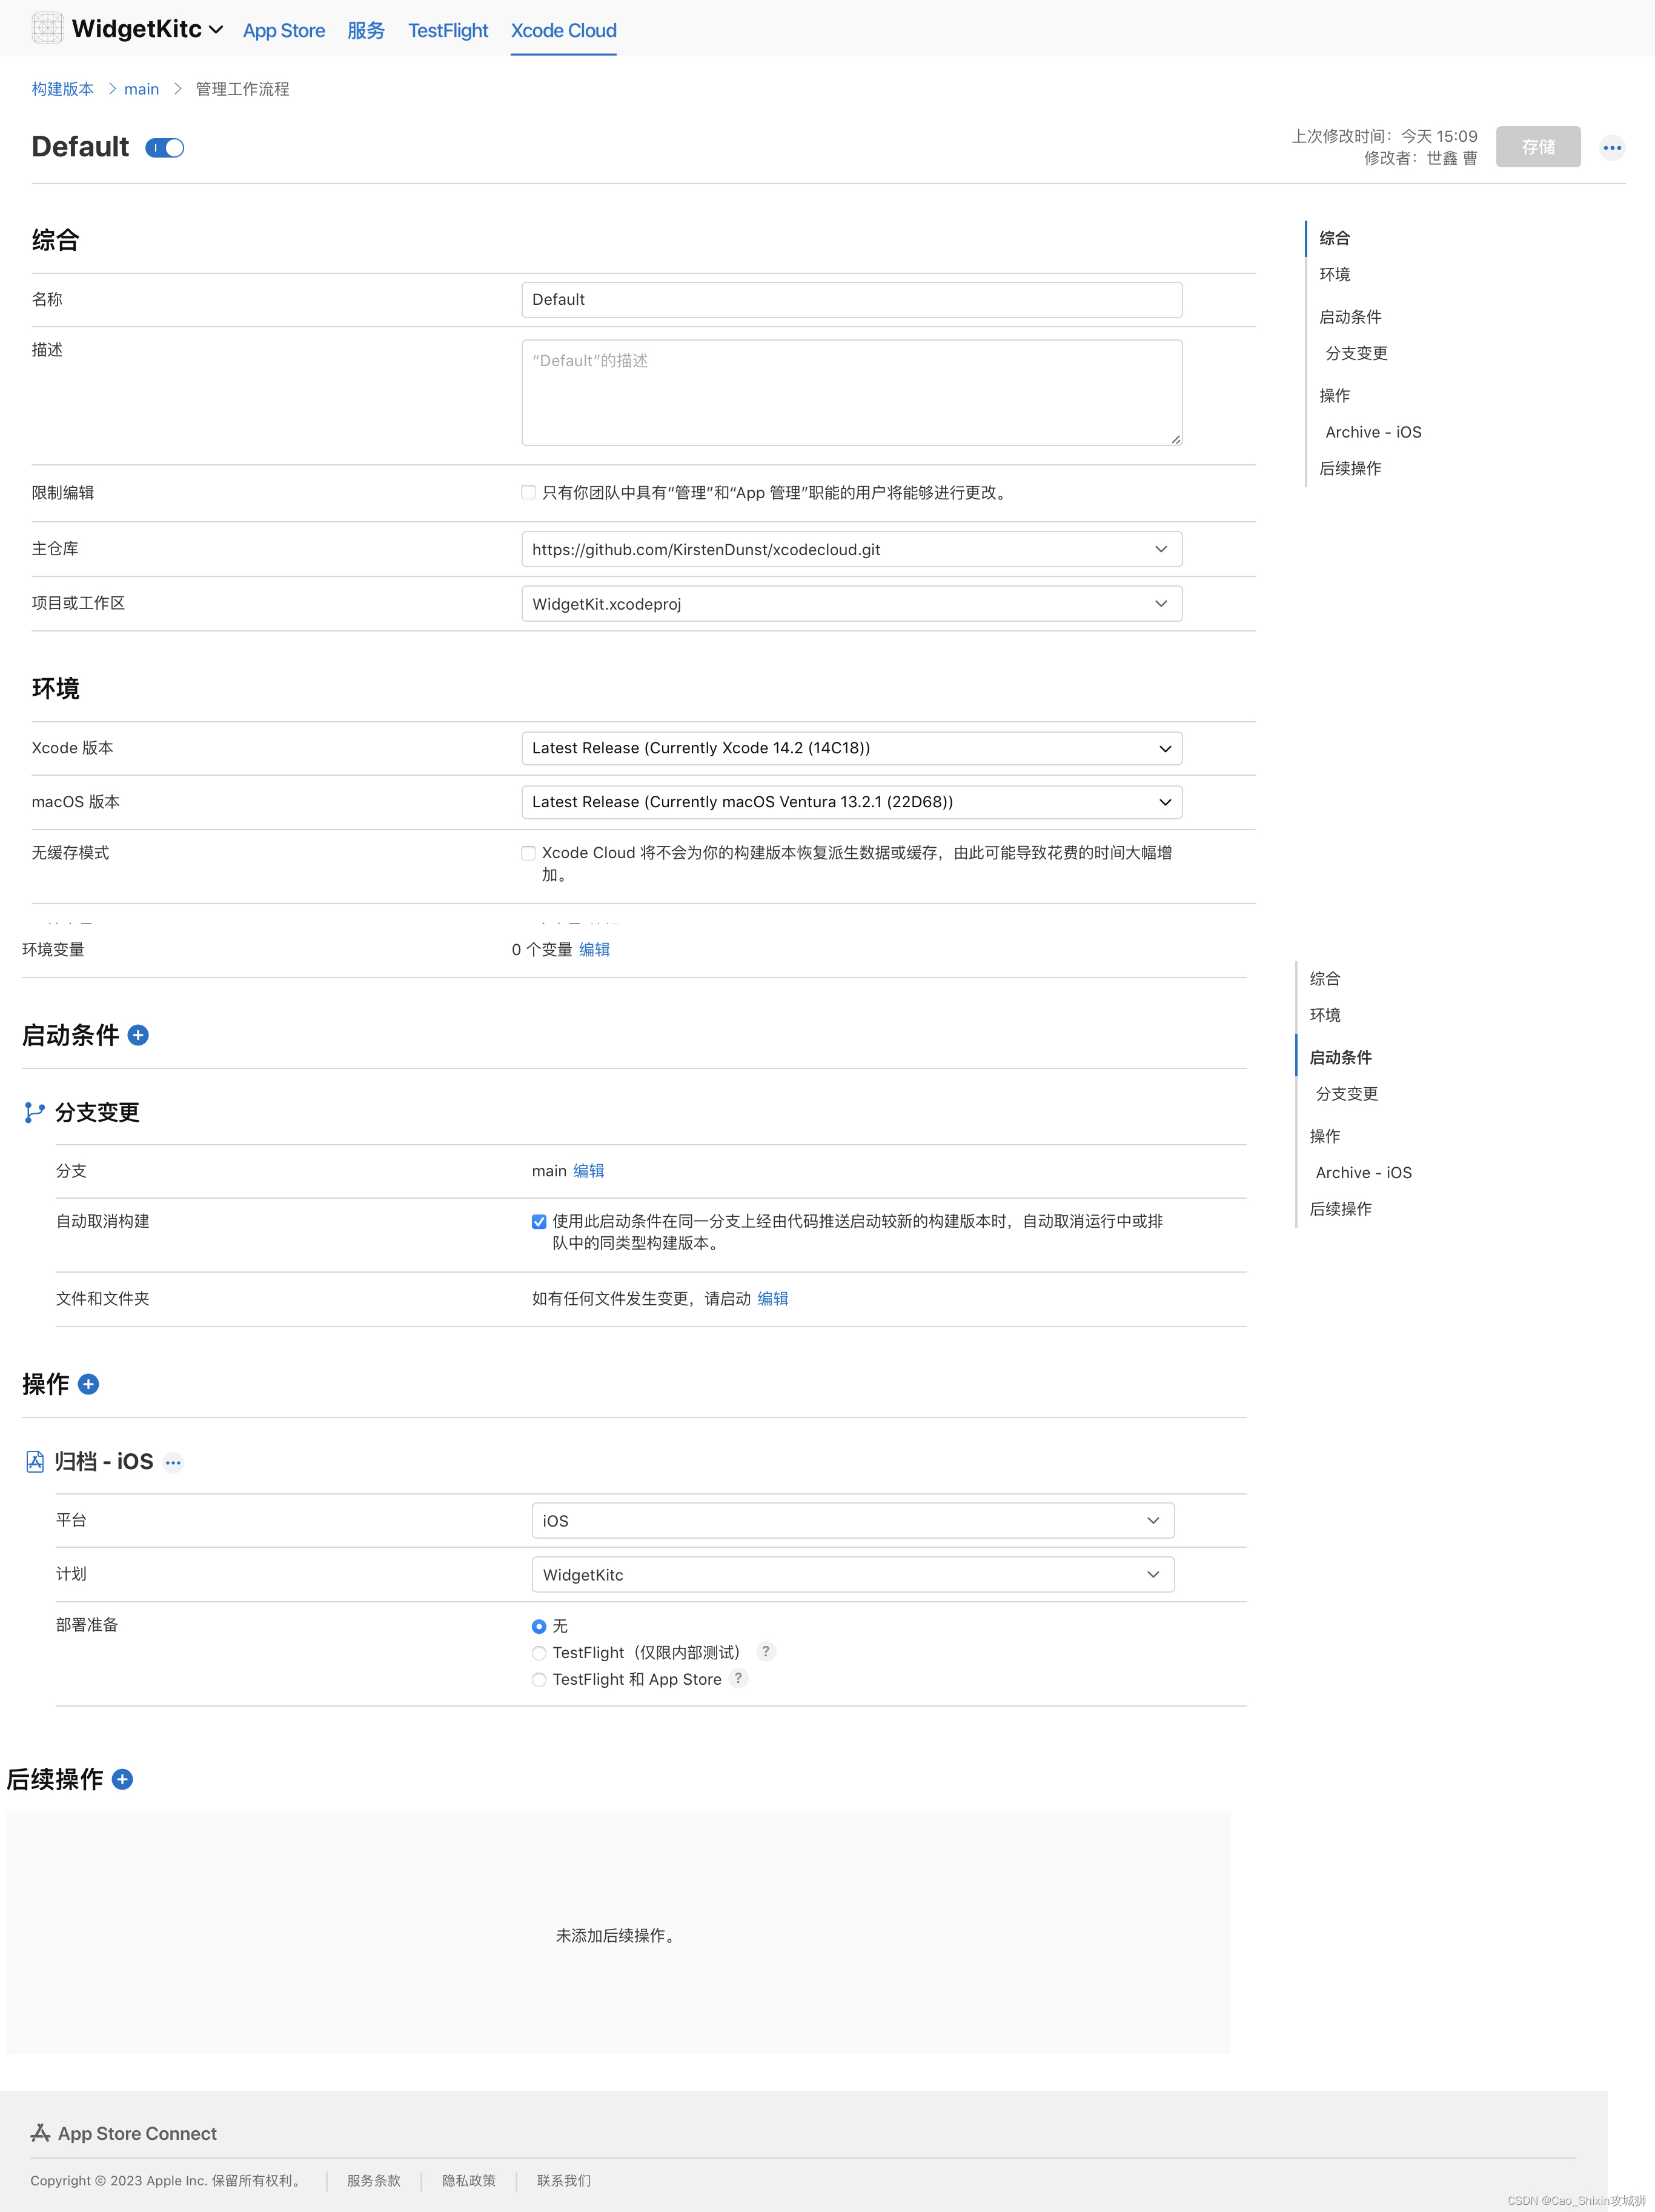This screenshot has width=1655, height=2212.
Task: Add a 后续操作 with plus icon
Action: coord(122,1779)
